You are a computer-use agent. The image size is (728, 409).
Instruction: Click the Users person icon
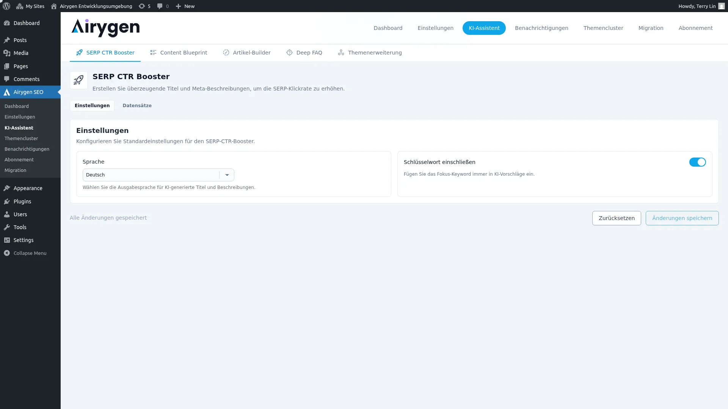pyautogui.click(x=7, y=214)
